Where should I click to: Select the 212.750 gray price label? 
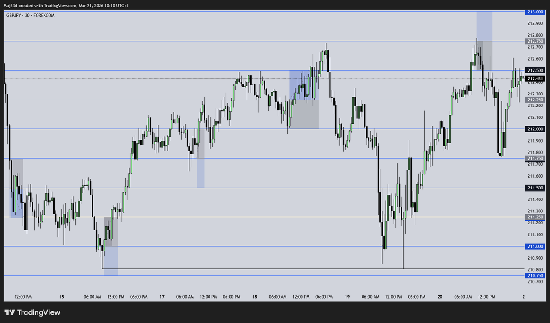pos(534,41)
